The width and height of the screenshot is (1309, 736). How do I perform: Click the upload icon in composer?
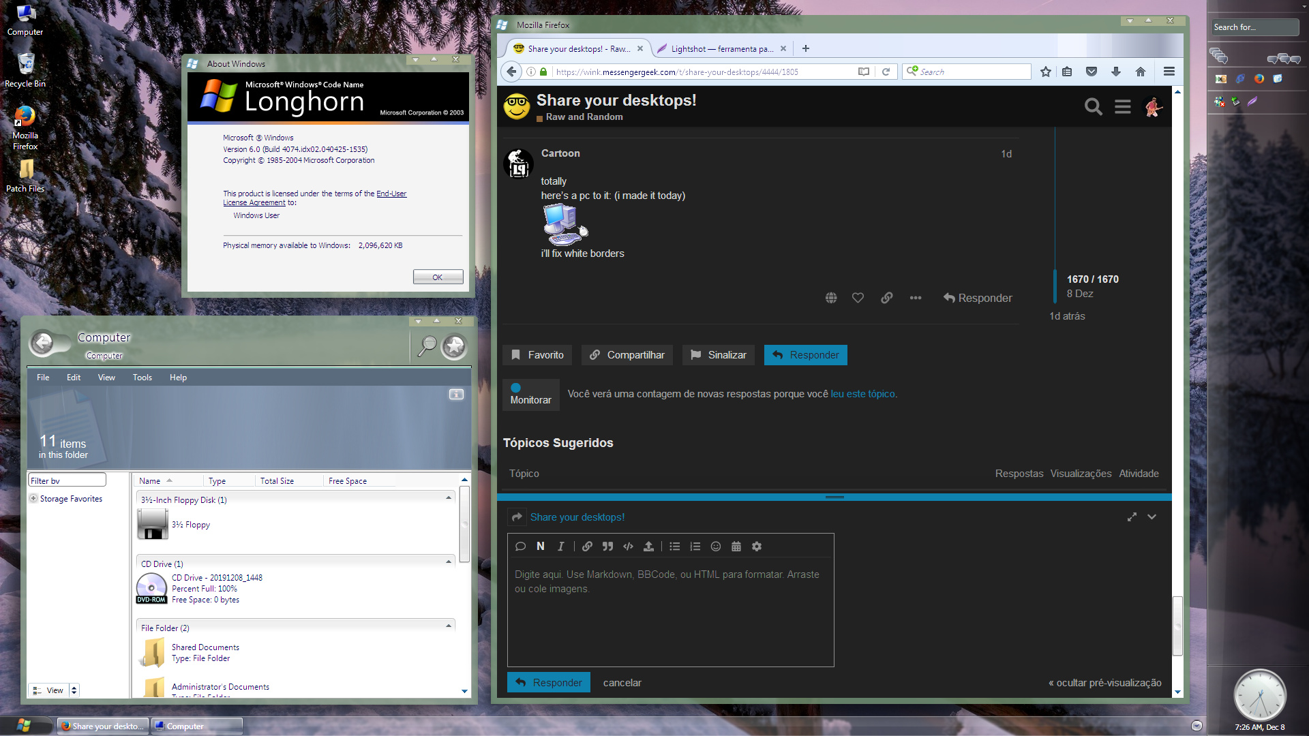pos(648,547)
